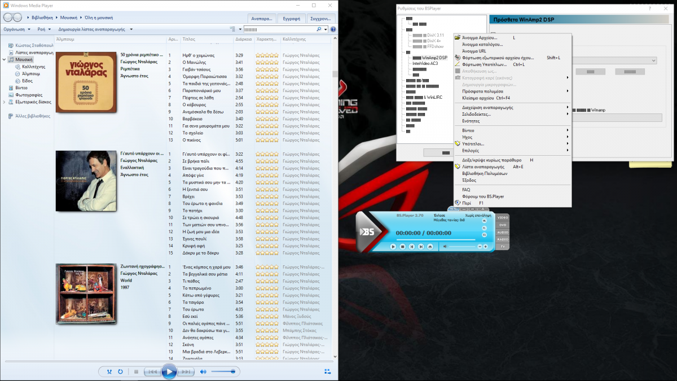Click the BS.Player volume slider
This screenshot has width=677, height=381.
pos(462,247)
